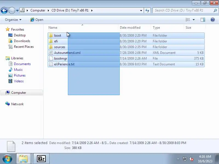
Task: Click Windows Explorer taskbar icon
Action: pos(23,159)
